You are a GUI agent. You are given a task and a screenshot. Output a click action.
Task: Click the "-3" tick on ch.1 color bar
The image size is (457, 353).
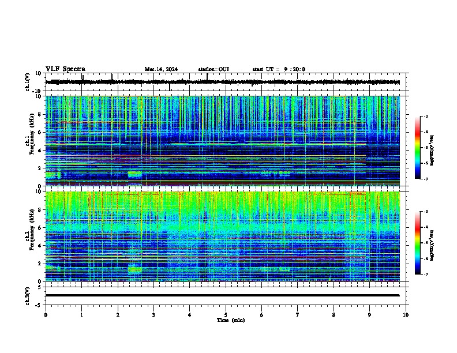(425, 117)
